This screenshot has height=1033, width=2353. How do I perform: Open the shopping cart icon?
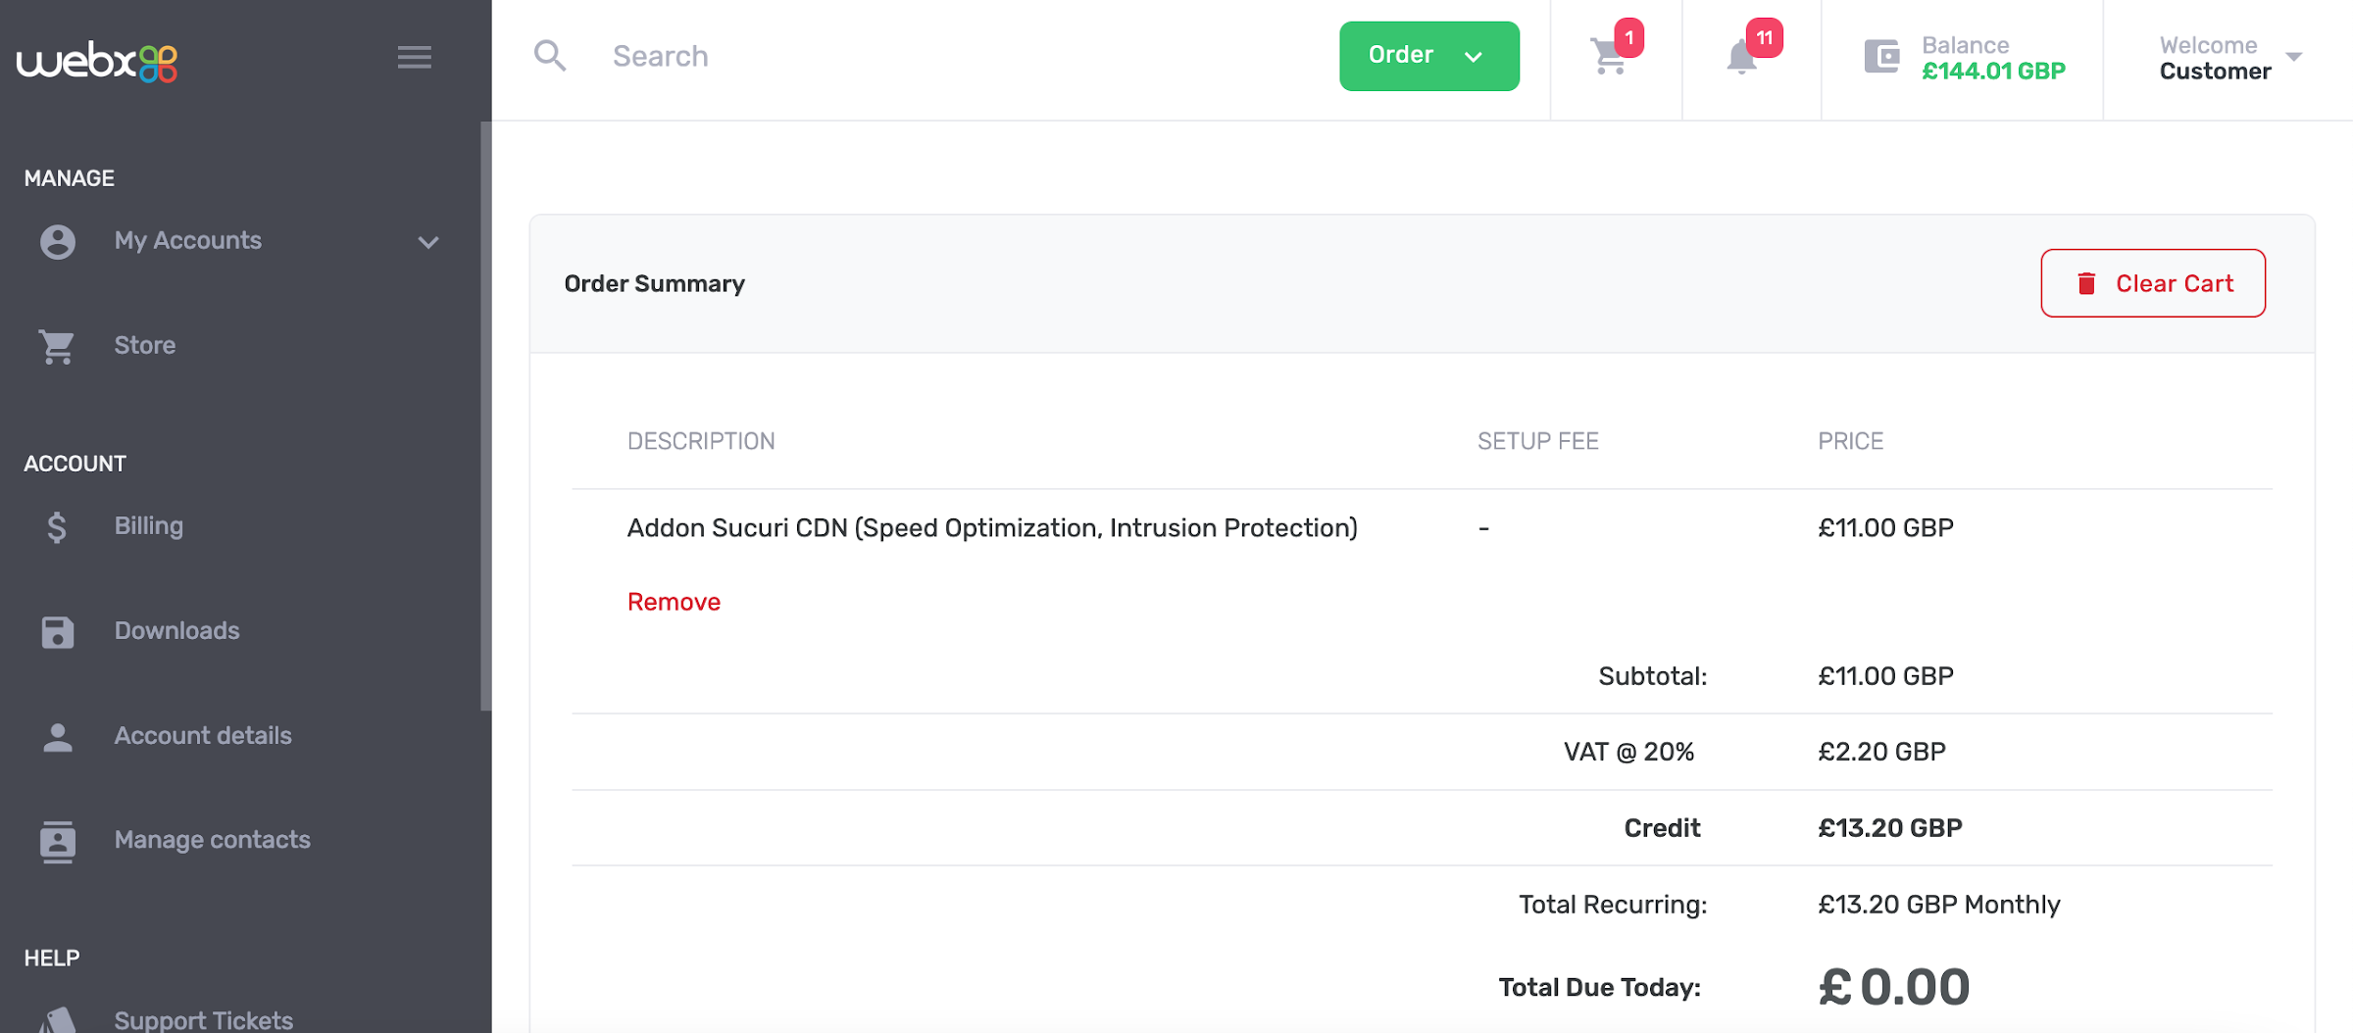[x=1610, y=57]
